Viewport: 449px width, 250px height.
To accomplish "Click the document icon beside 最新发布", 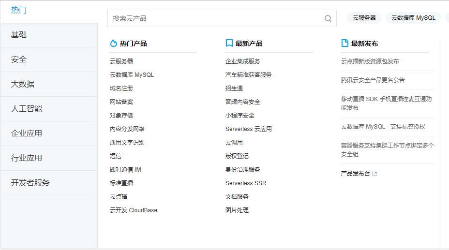I will [344, 44].
